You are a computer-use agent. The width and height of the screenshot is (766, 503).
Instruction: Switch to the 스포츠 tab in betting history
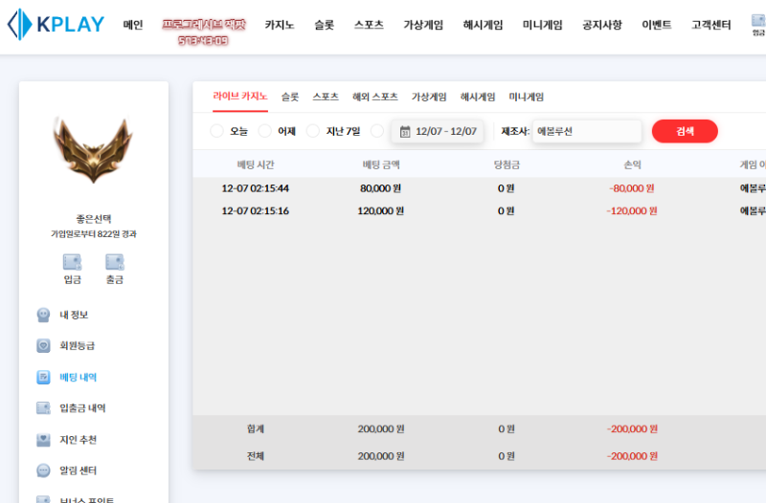[x=326, y=97]
